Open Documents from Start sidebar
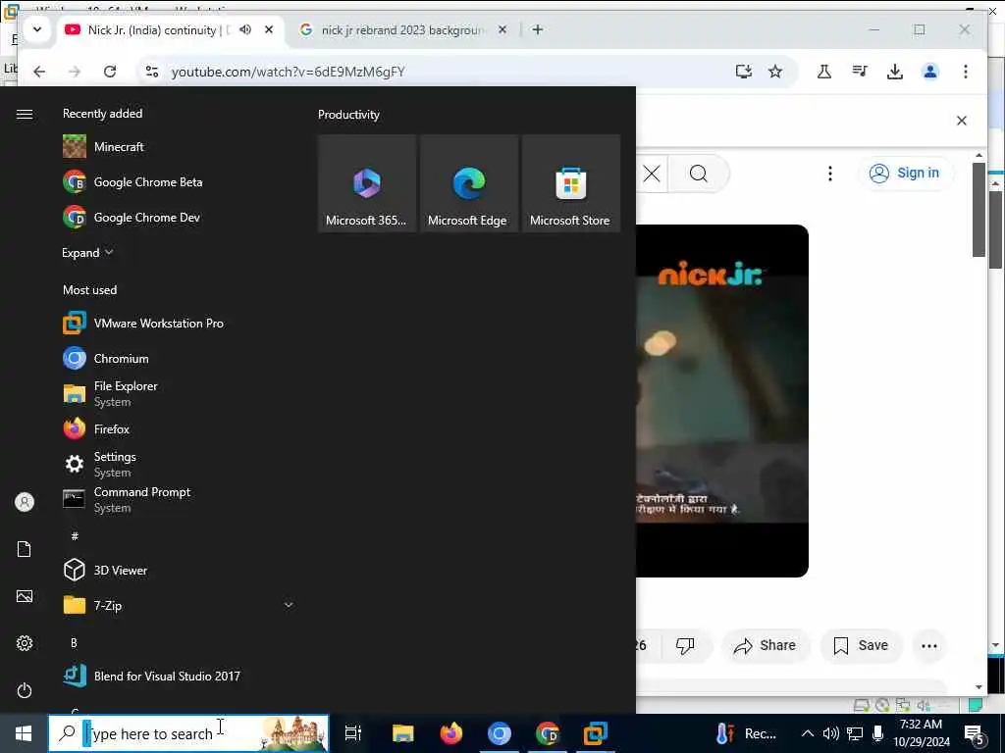Viewport: 1005px width, 753px height. pos(25,549)
